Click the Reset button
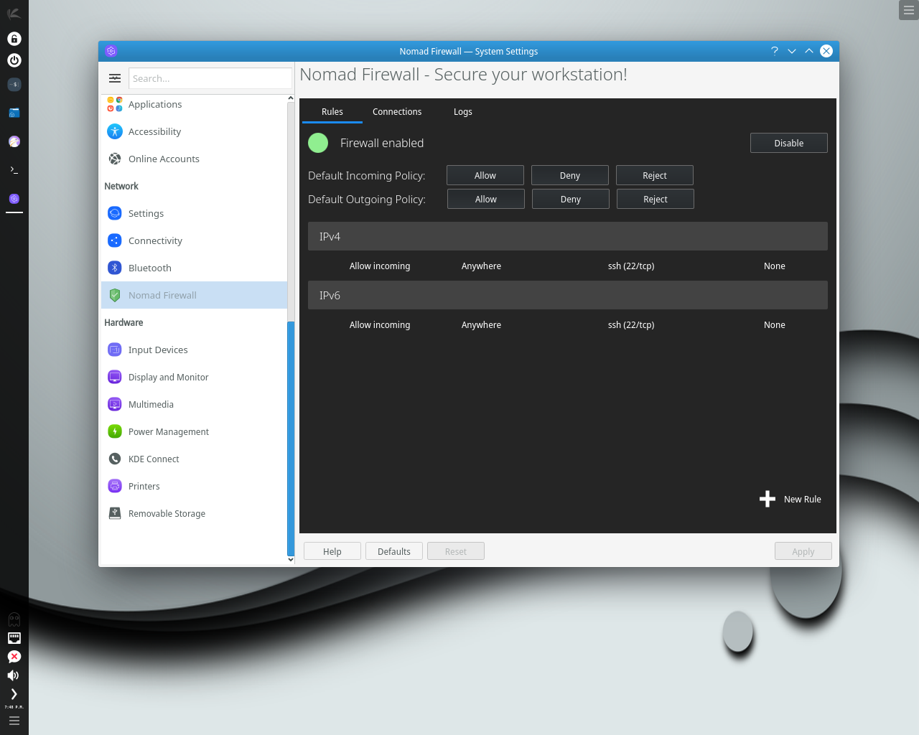This screenshot has width=919, height=735. point(456,551)
